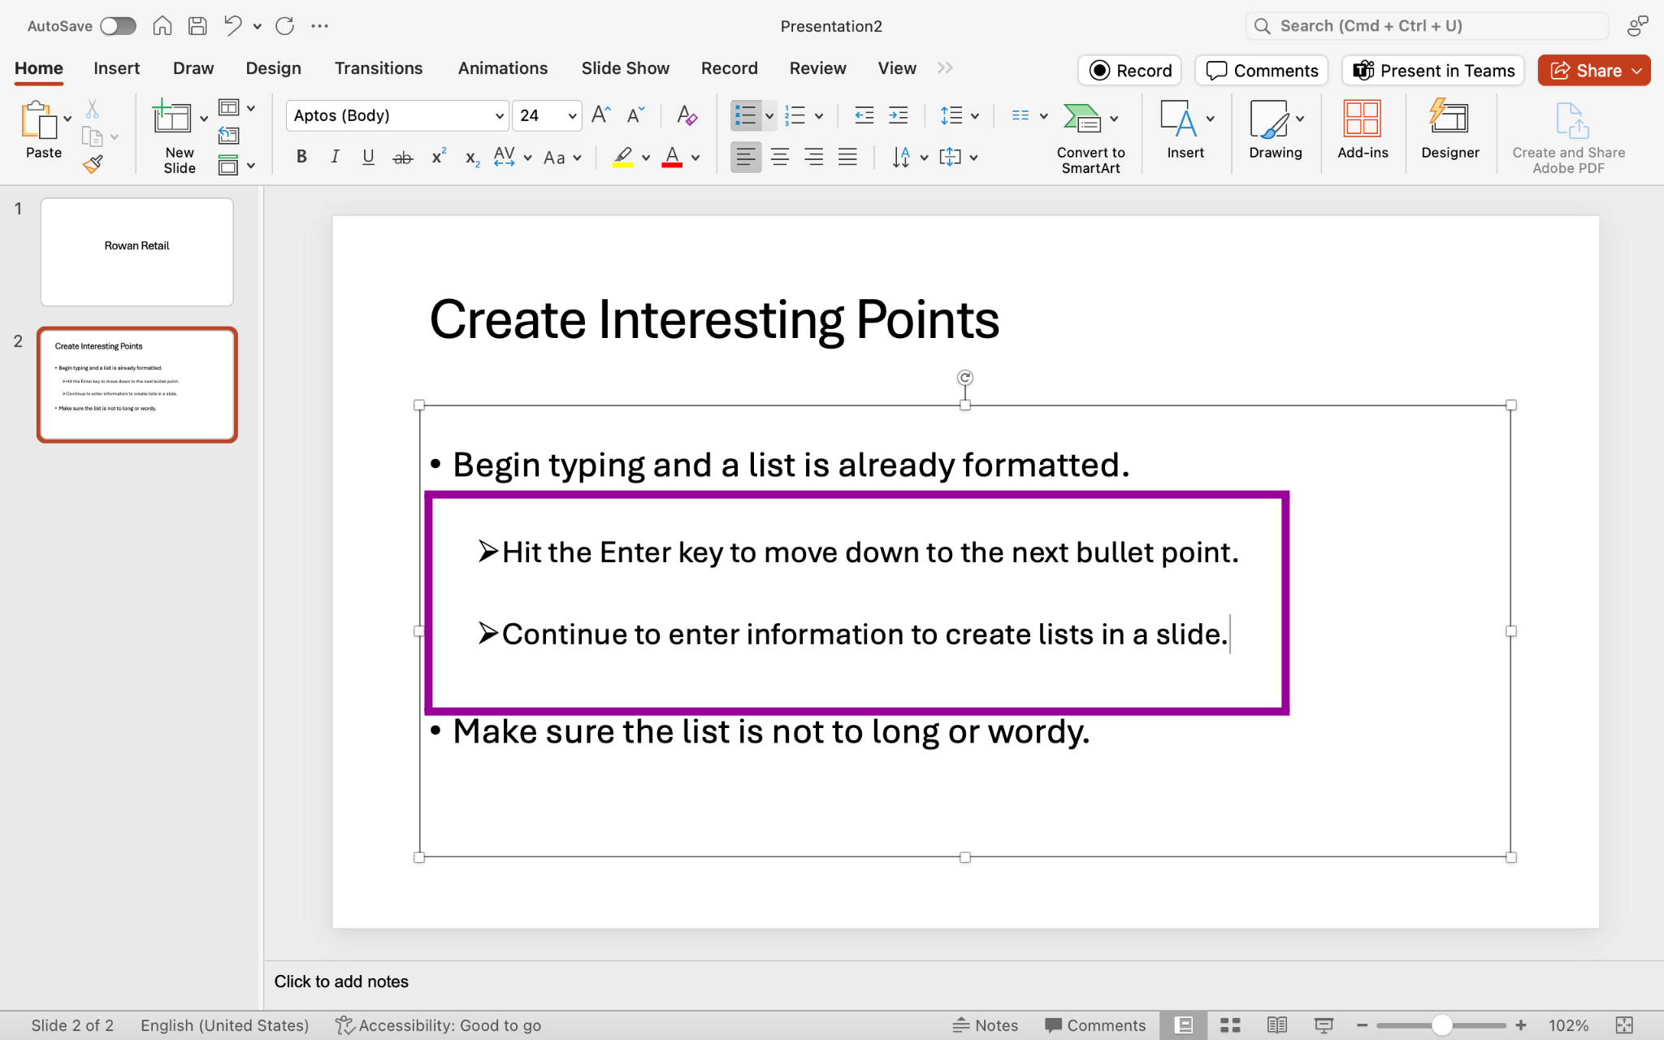The height and width of the screenshot is (1040, 1664).
Task: Click the Home icon in the title bar
Action: tap(162, 26)
